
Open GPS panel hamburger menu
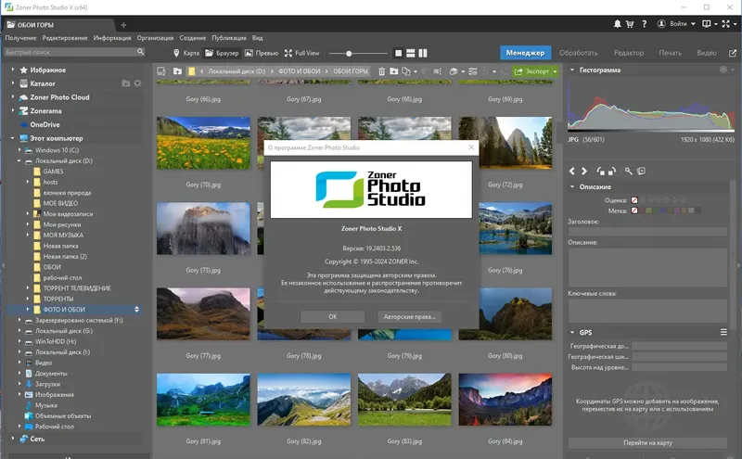[x=723, y=332]
